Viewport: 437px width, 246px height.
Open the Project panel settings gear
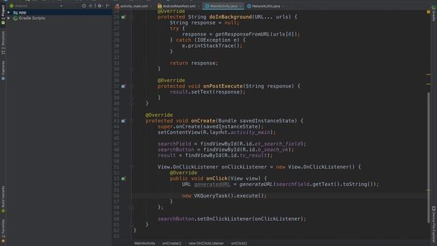click(100, 5)
